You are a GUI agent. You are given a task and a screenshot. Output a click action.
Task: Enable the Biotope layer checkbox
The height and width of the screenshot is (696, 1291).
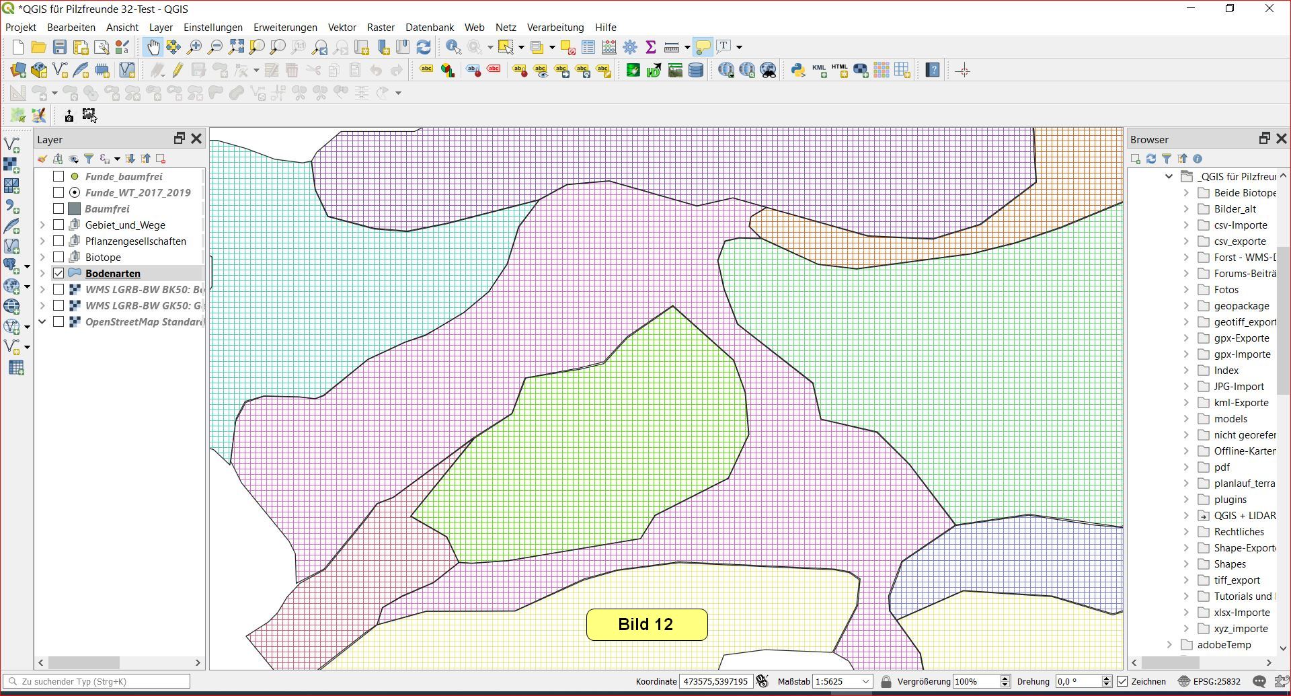click(x=58, y=257)
